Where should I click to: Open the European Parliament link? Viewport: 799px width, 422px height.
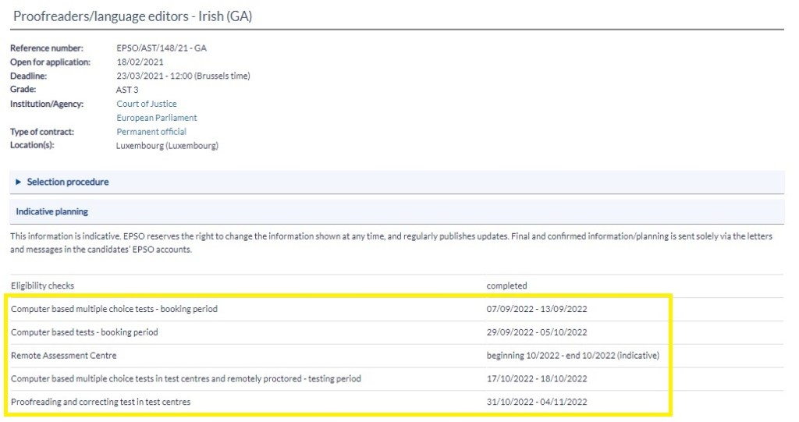[157, 118]
